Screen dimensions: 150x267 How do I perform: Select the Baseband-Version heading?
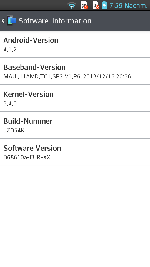34,67
